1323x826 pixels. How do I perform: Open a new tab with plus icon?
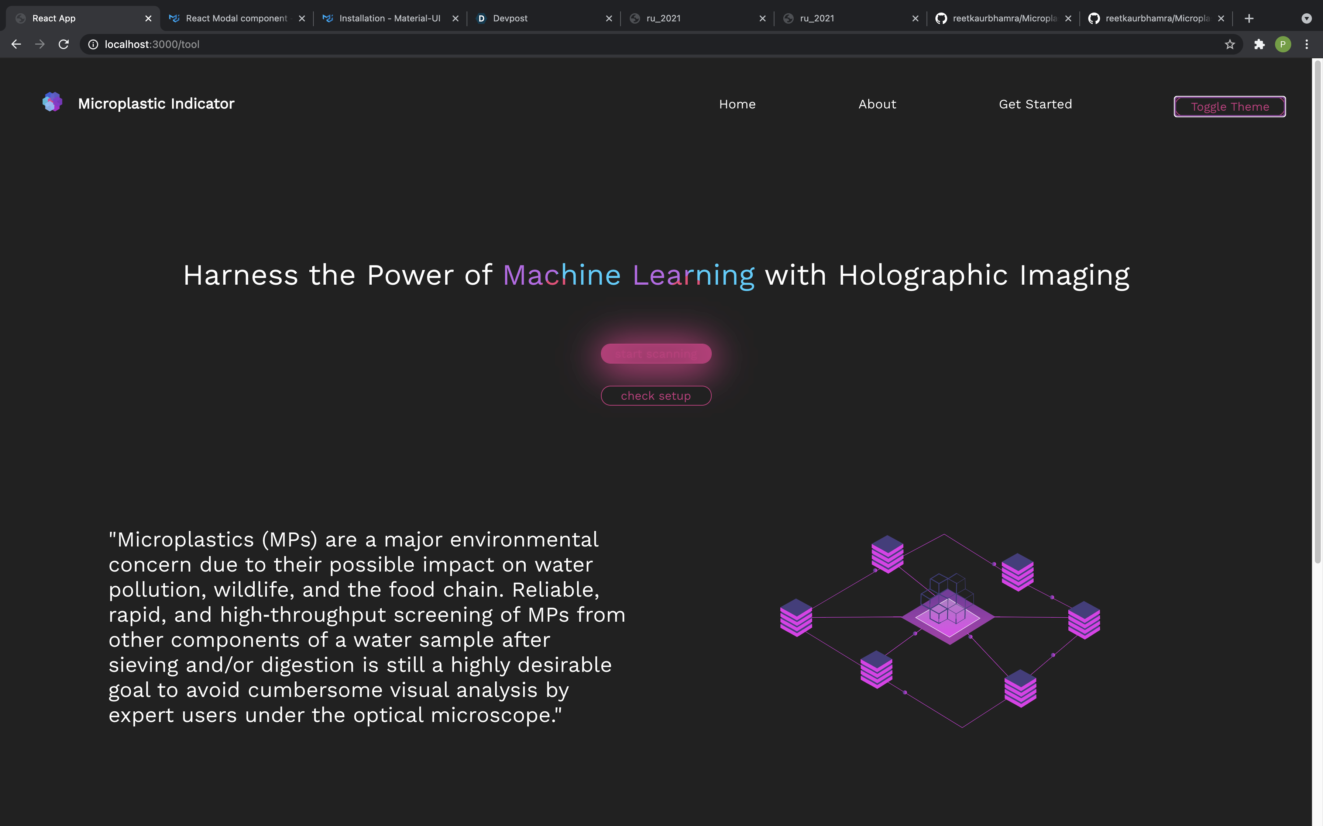click(x=1249, y=18)
